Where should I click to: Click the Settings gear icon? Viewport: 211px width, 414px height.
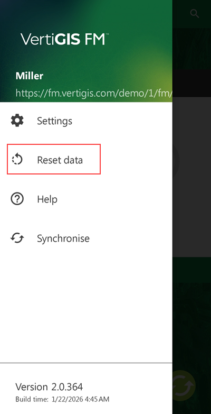point(17,121)
